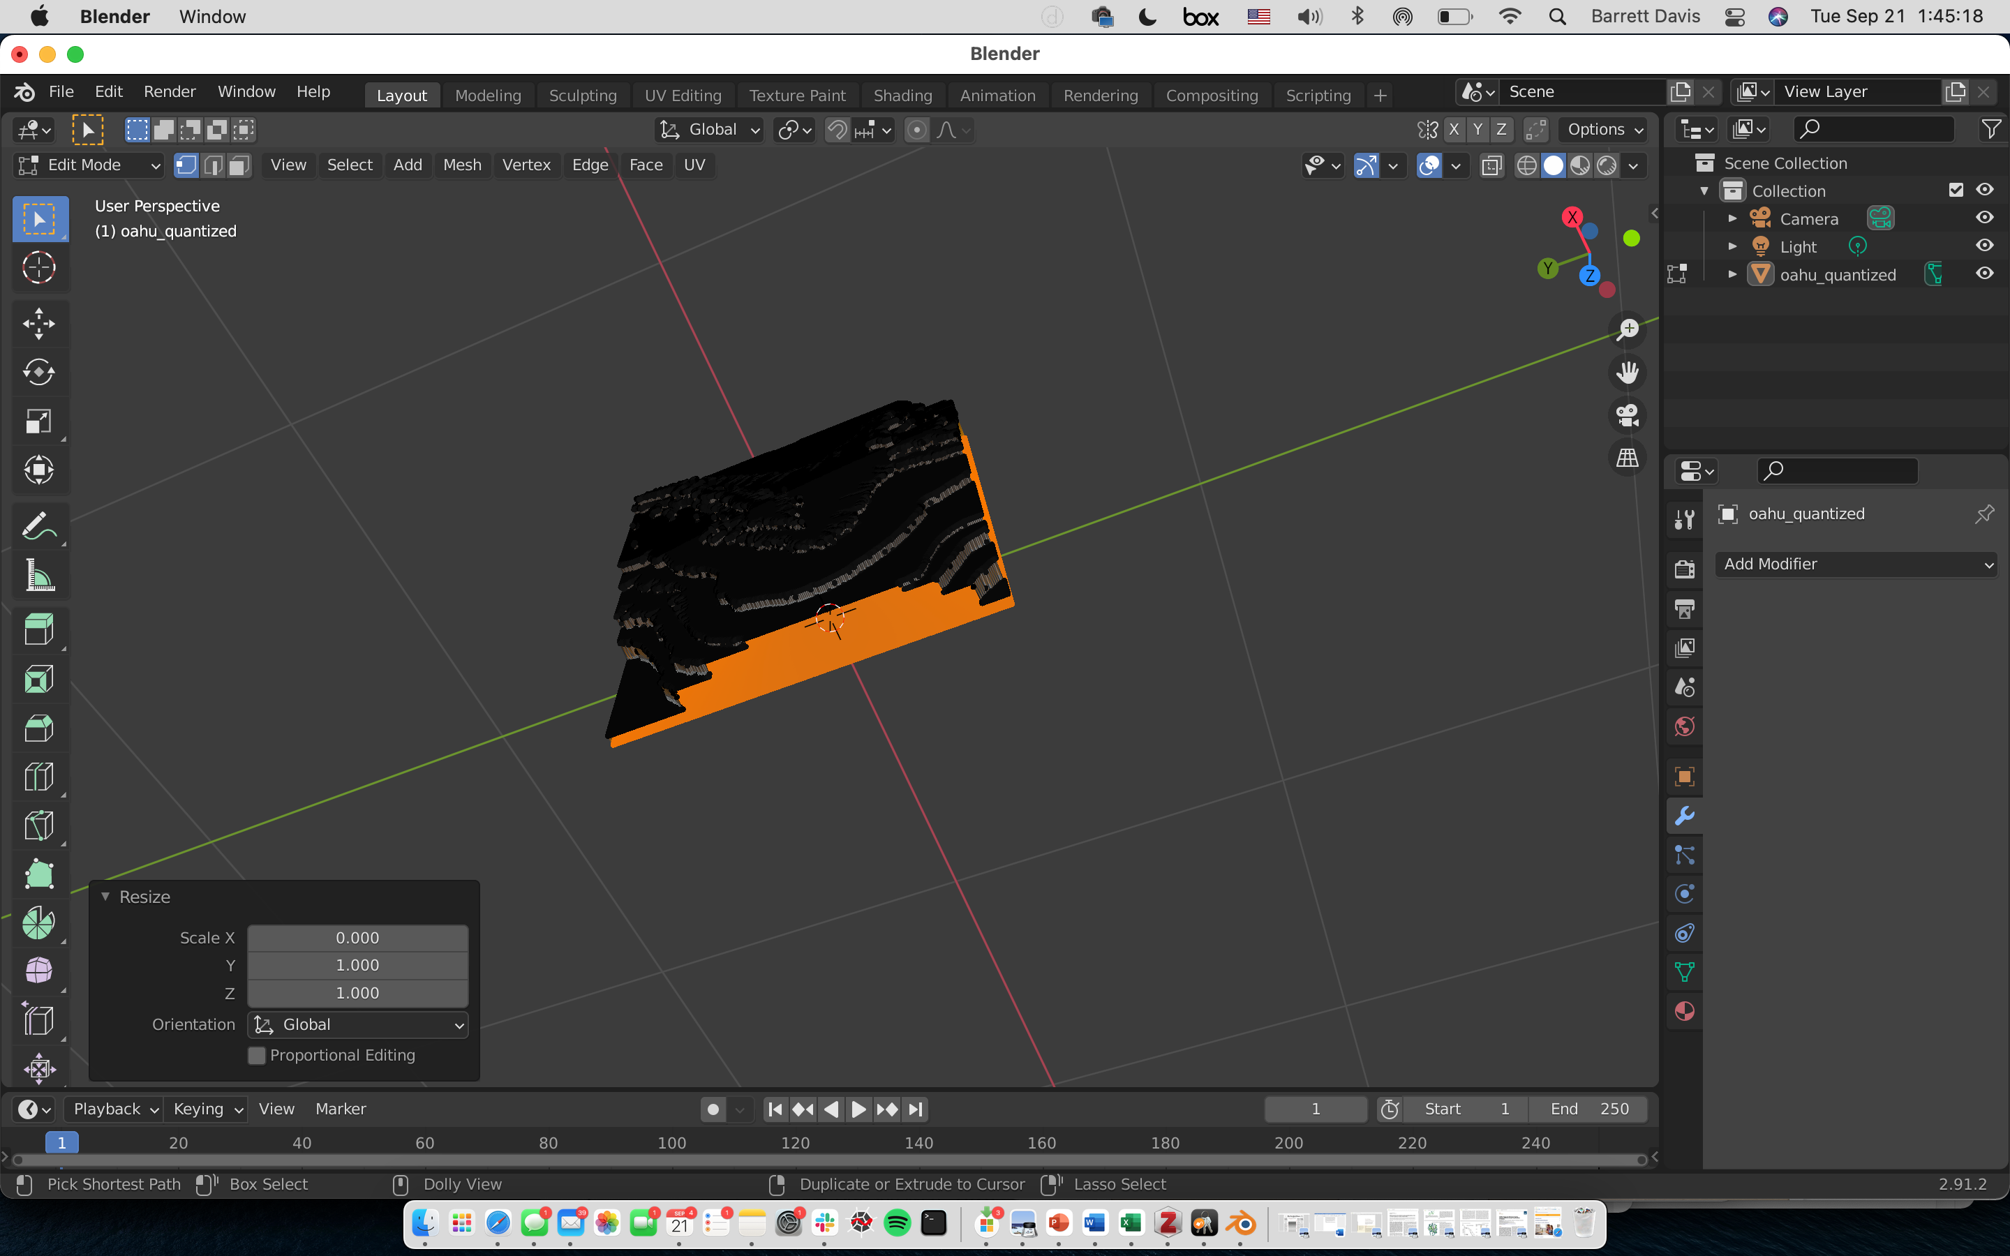Switch perspective/orthographic grid icon

pos(1627,457)
